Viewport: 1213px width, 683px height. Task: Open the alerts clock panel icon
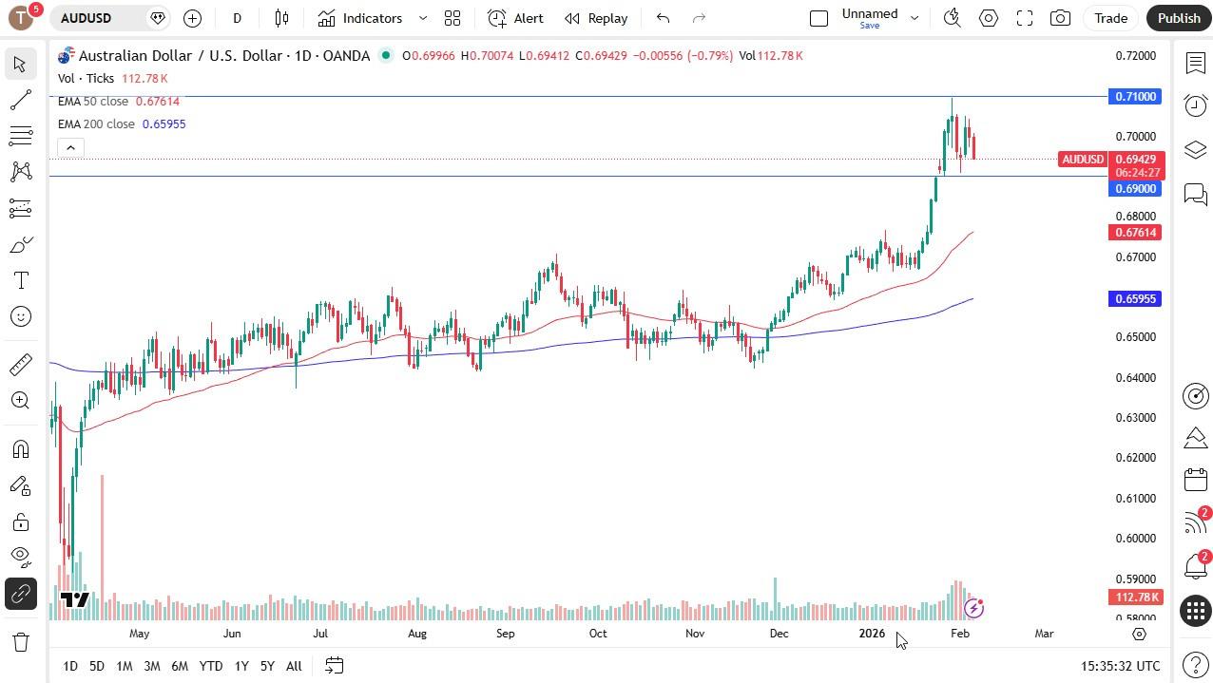point(1196,105)
